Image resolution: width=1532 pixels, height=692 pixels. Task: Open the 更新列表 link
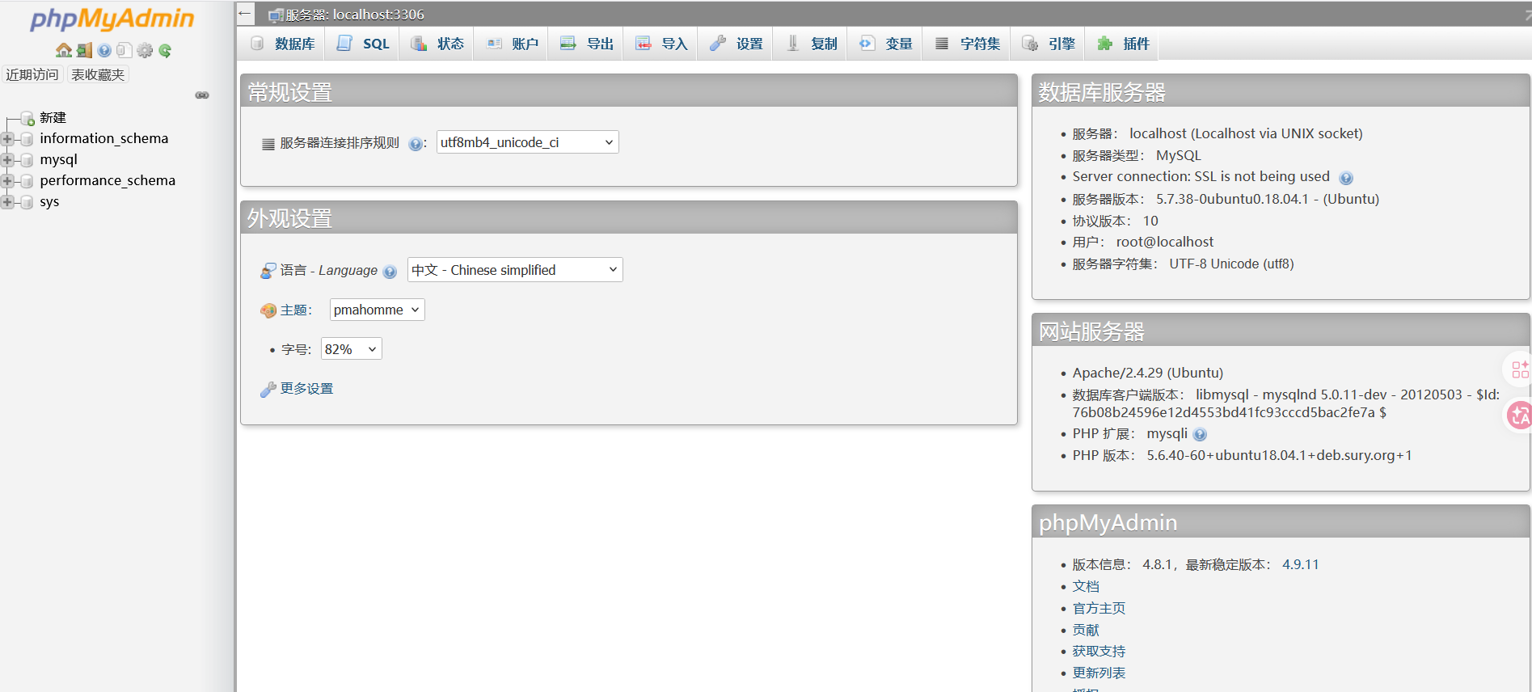point(1099,673)
